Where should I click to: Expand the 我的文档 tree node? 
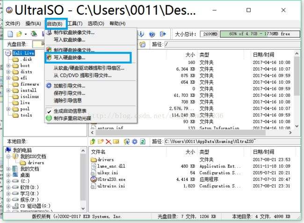click(x=8, y=169)
